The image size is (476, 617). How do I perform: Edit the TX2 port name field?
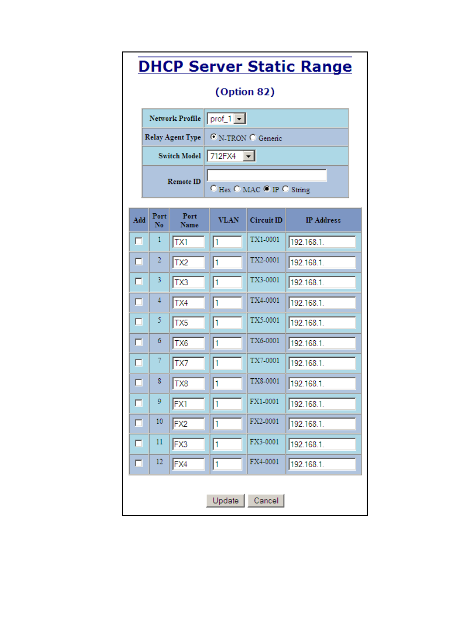(189, 262)
